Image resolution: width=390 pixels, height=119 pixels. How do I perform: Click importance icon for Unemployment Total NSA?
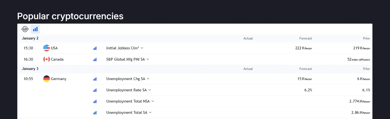point(95,101)
